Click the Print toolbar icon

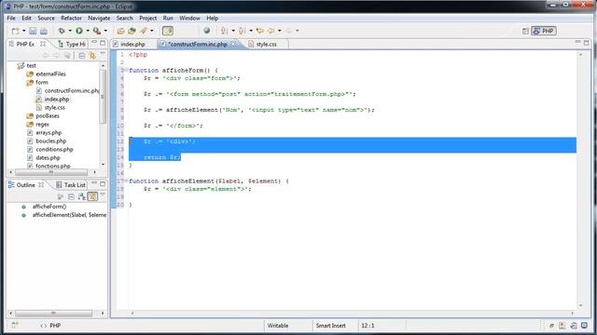(x=44, y=31)
